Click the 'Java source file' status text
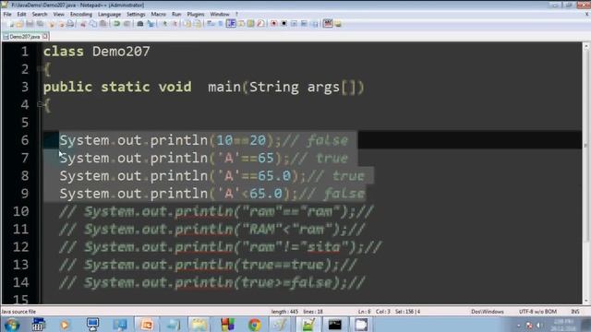591x332 pixels. (x=18, y=312)
